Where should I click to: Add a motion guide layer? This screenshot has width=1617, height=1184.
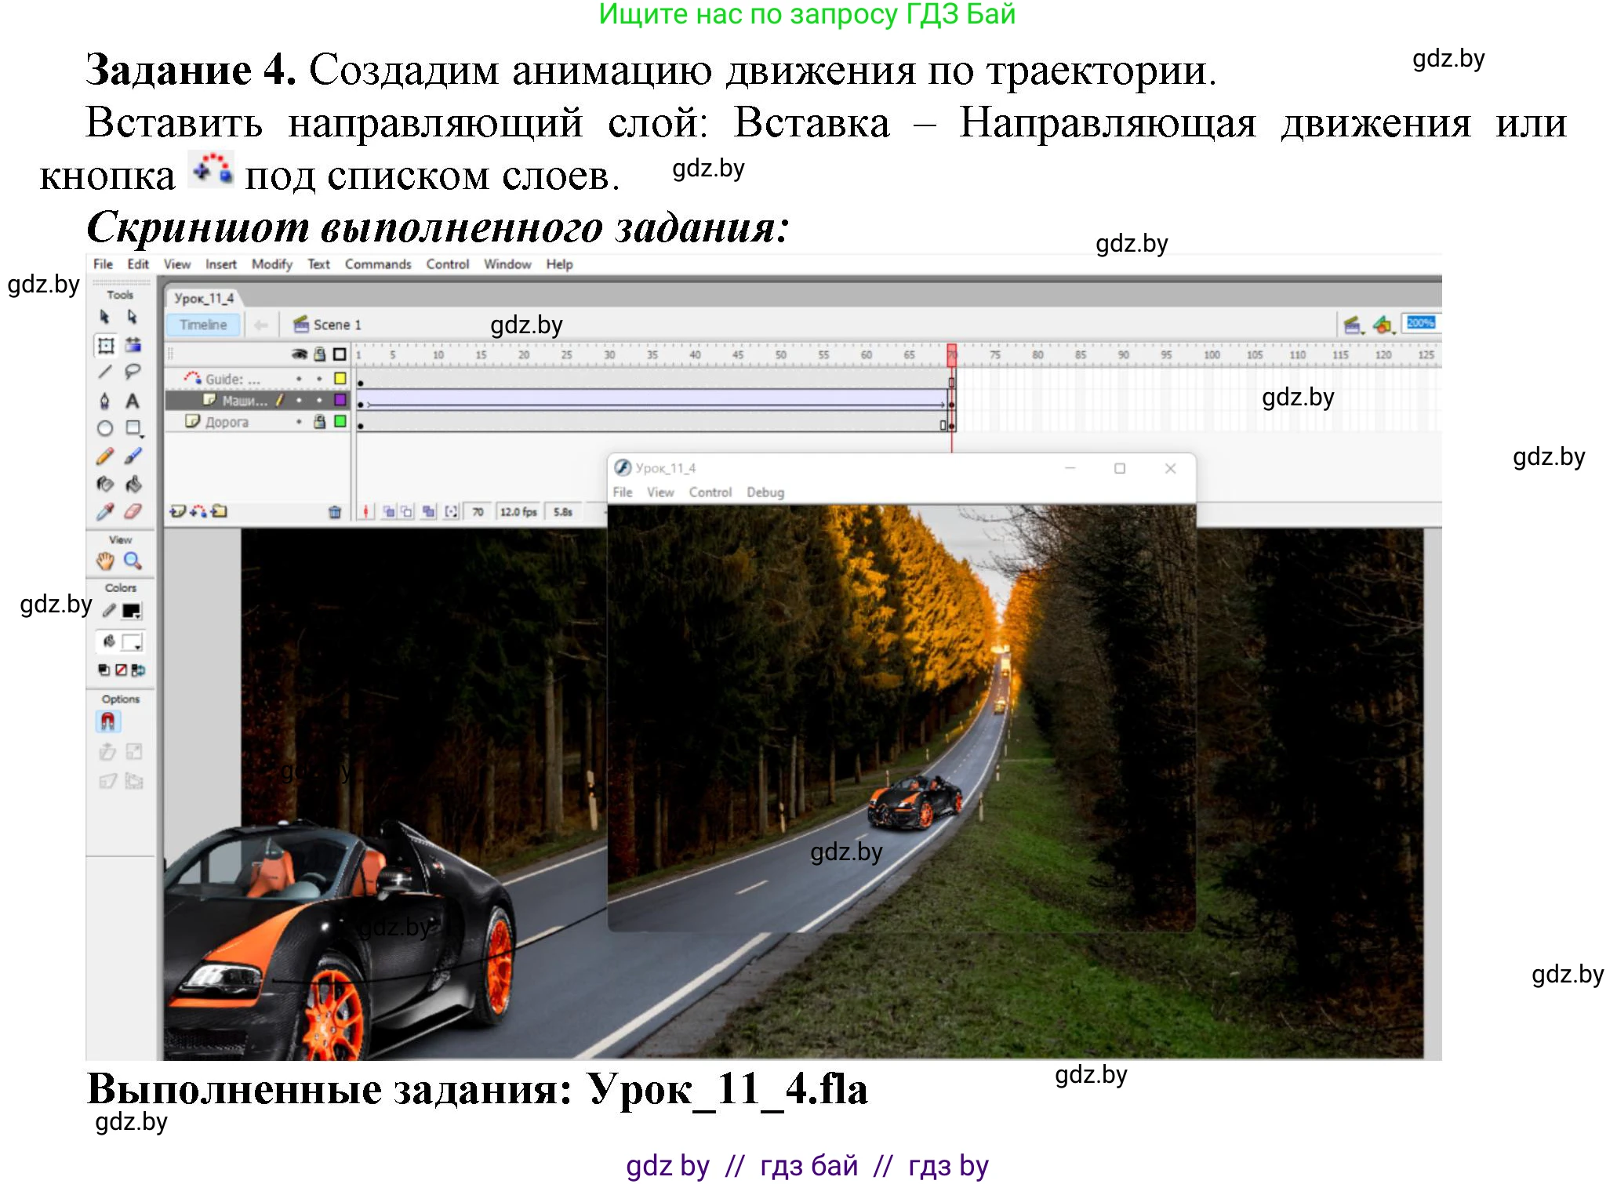pyautogui.click(x=198, y=512)
